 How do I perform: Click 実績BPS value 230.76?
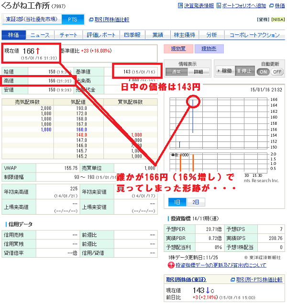click(276, 238)
